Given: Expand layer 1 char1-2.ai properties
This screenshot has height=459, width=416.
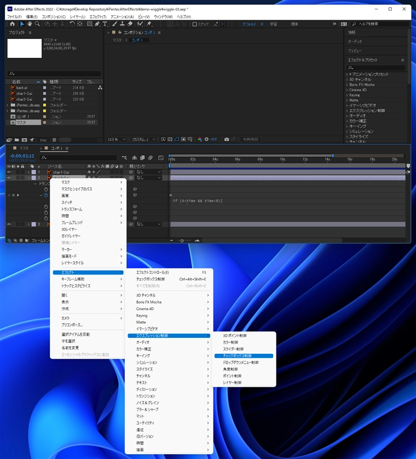Looking at the screenshot, I should click(28, 172).
